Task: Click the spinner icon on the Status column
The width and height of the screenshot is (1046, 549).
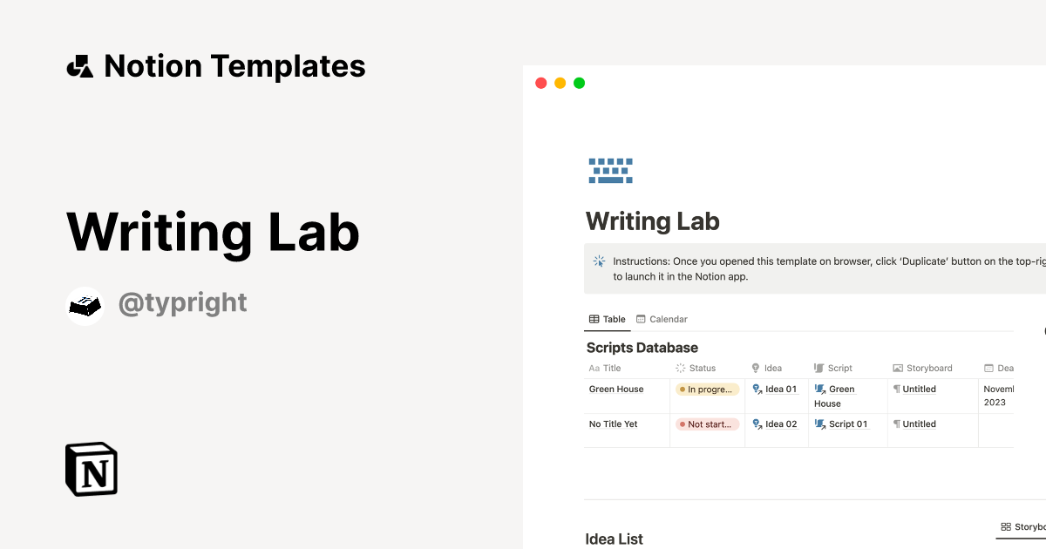Action: (680, 368)
